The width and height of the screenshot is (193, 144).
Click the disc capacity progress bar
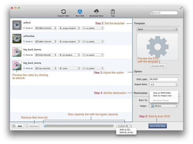coord(79,126)
